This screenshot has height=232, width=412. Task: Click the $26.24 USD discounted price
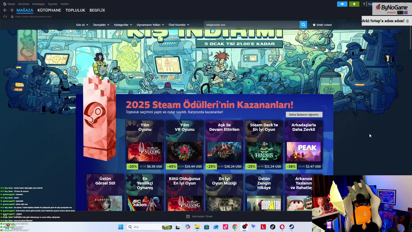(x=233, y=167)
